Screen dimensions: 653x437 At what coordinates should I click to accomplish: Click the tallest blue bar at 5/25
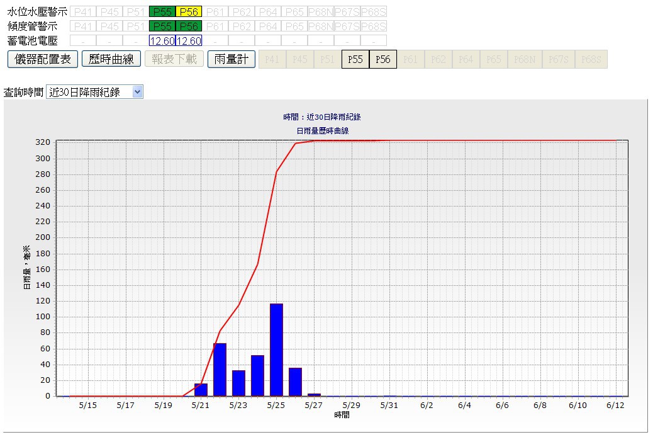(x=276, y=349)
